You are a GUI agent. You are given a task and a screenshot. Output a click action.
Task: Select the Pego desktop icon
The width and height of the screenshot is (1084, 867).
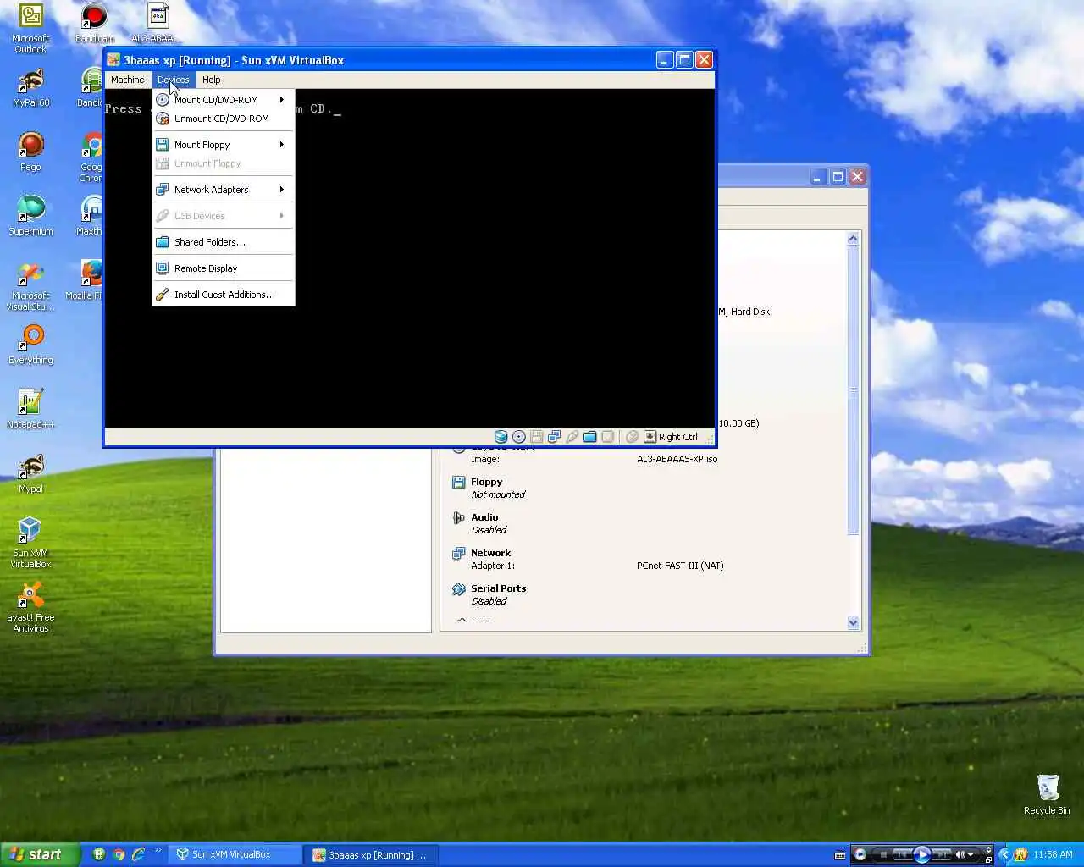click(x=30, y=152)
